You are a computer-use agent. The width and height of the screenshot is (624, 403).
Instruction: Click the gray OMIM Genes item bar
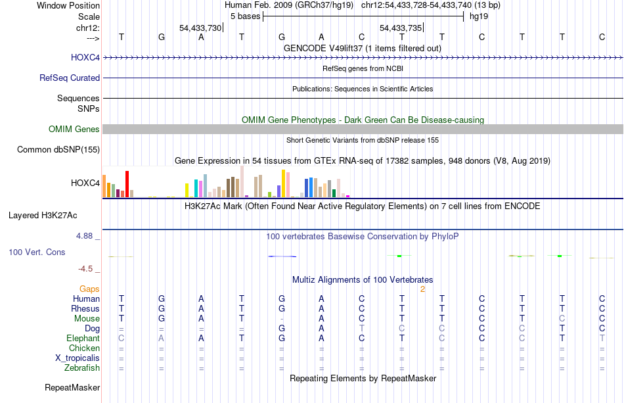pos(363,129)
